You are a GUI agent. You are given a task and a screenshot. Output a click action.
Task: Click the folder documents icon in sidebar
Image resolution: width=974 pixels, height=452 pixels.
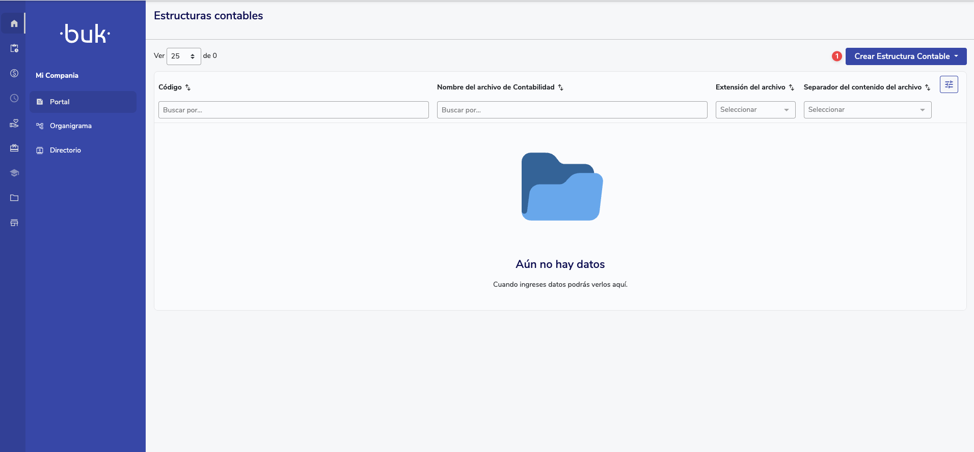click(14, 198)
